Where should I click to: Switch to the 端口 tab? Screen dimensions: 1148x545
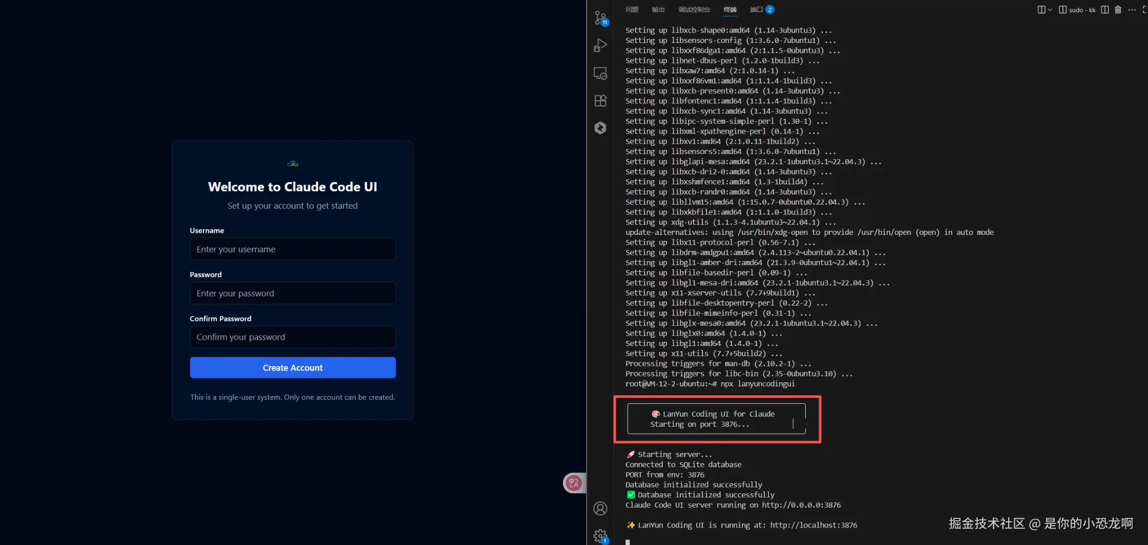coord(762,10)
